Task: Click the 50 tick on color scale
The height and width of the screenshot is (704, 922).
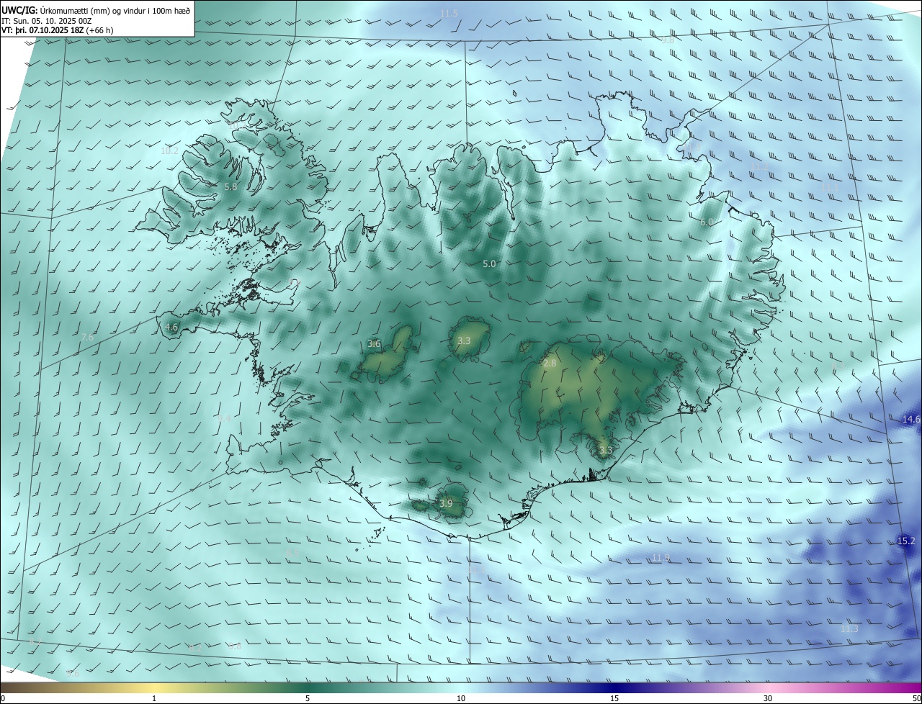Action: [x=916, y=698]
